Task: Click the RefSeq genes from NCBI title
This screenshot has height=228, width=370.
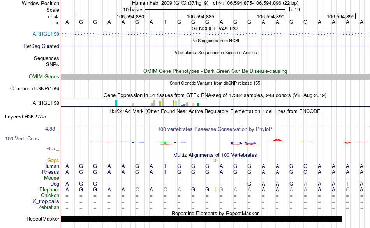Action: (215, 41)
